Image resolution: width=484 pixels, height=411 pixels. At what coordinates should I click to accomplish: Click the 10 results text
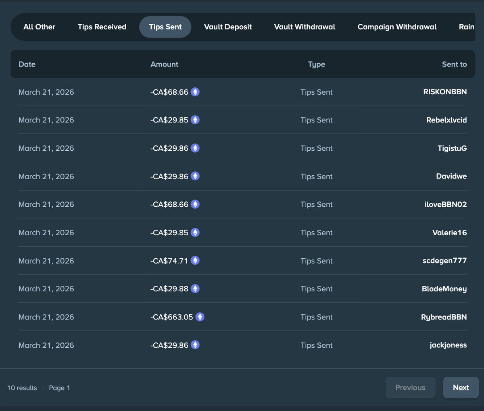click(x=22, y=388)
